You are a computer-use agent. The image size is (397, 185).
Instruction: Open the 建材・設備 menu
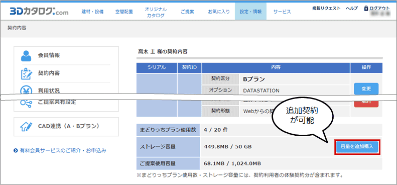click(92, 12)
